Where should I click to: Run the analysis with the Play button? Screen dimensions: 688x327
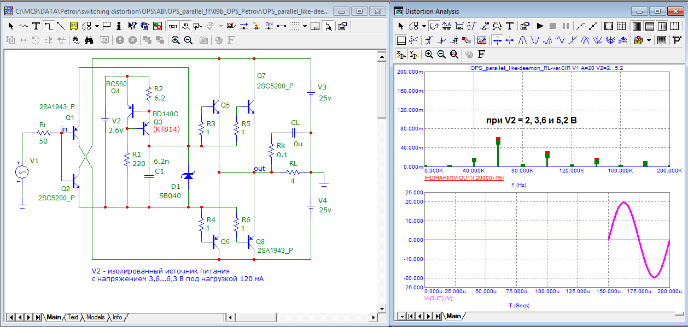point(540,26)
